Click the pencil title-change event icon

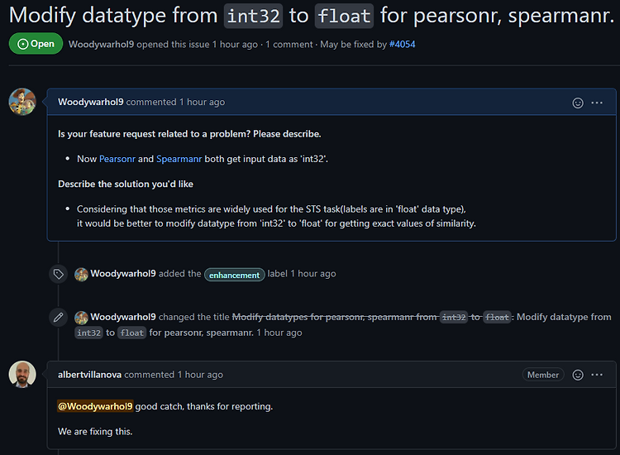coord(58,318)
